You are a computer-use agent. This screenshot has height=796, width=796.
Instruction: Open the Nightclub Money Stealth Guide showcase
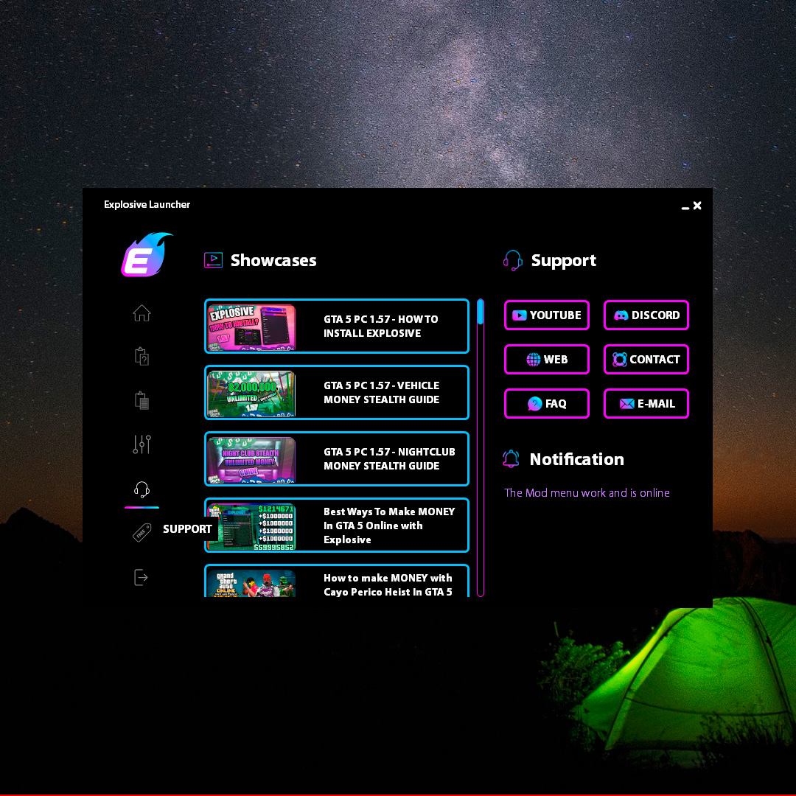[336, 459]
